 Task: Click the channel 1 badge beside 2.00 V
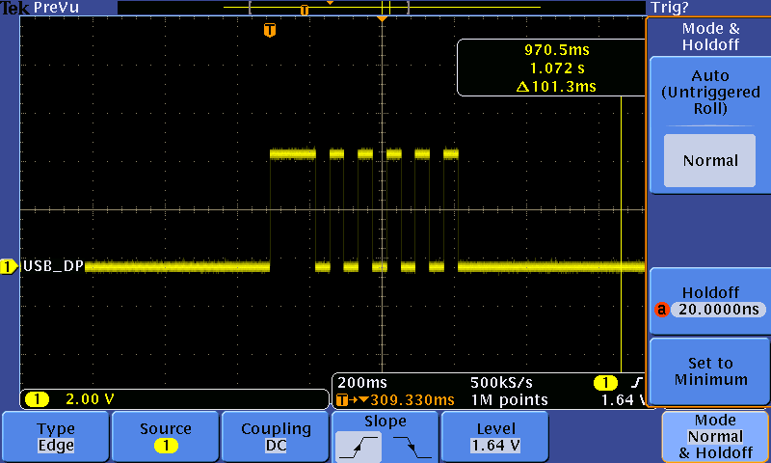coord(37,399)
